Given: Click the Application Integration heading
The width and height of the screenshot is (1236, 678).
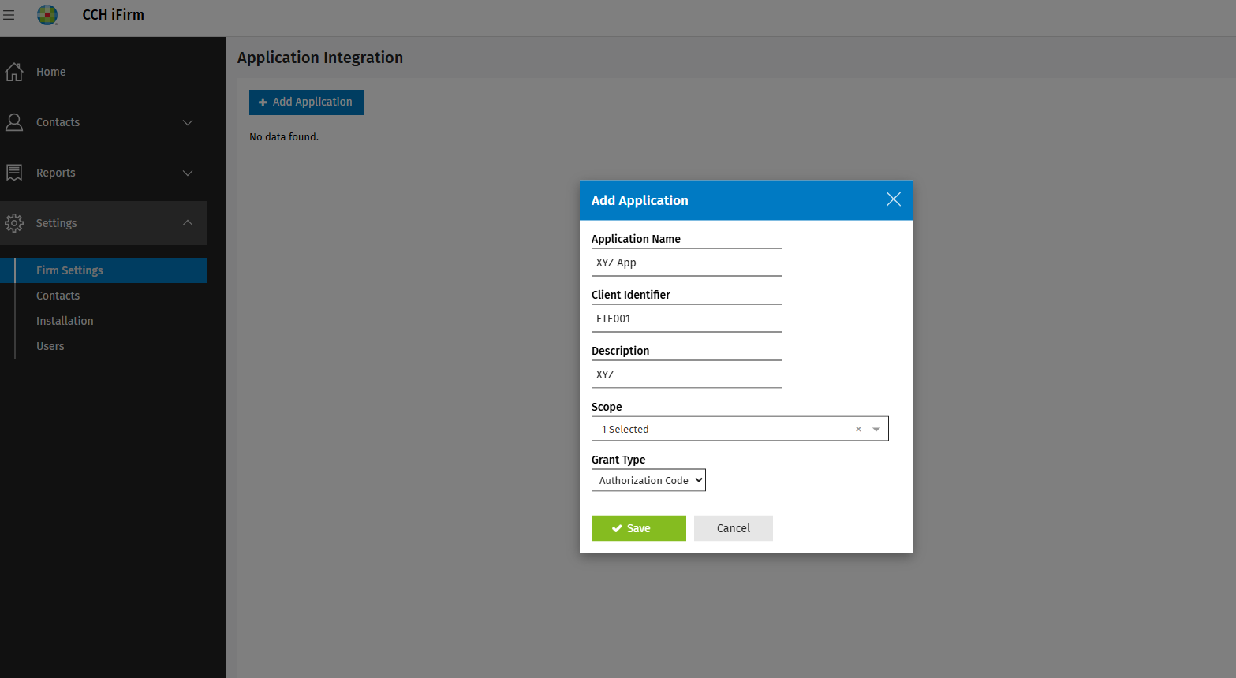Looking at the screenshot, I should point(320,58).
